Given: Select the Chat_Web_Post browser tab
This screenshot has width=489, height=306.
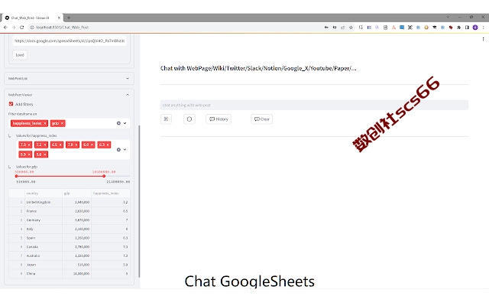Looking at the screenshot, I should coord(31,18).
